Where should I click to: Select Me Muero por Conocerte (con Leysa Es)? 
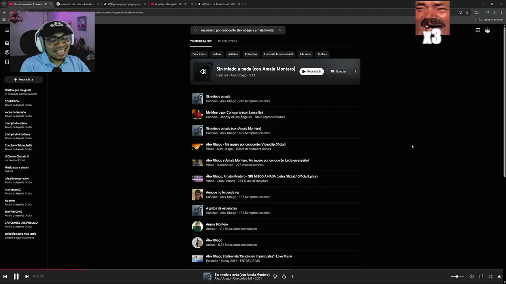pyautogui.click(x=276, y=114)
